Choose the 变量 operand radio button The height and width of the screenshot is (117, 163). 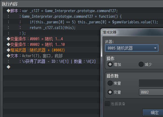point(110,92)
